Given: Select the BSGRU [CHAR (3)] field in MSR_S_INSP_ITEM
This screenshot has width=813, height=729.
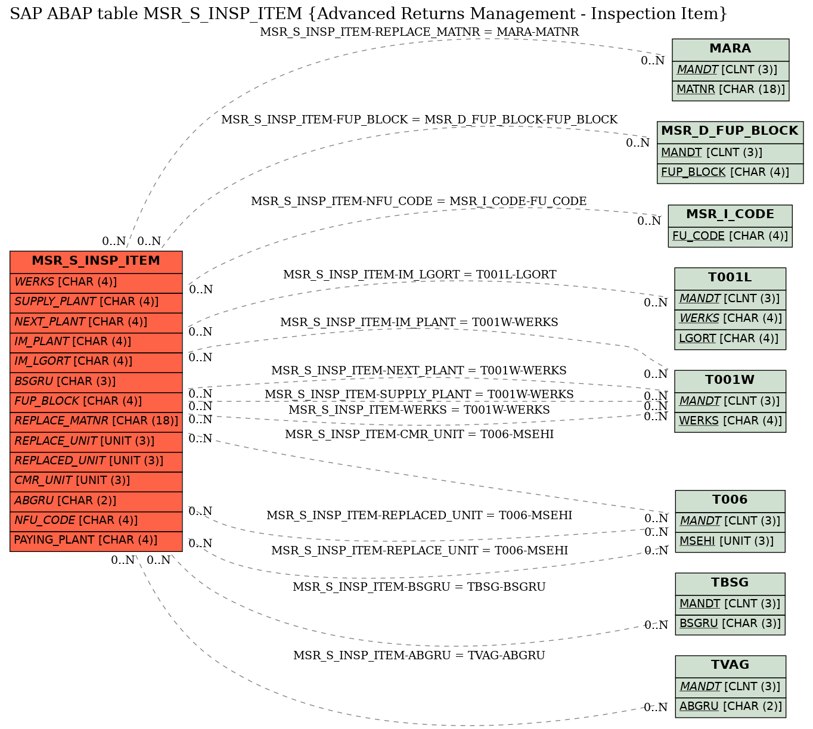Looking at the screenshot, I should pyautogui.click(x=96, y=381).
